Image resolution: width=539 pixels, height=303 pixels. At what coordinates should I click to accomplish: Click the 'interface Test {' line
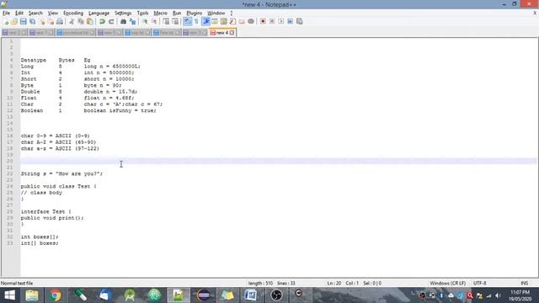(45, 211)
